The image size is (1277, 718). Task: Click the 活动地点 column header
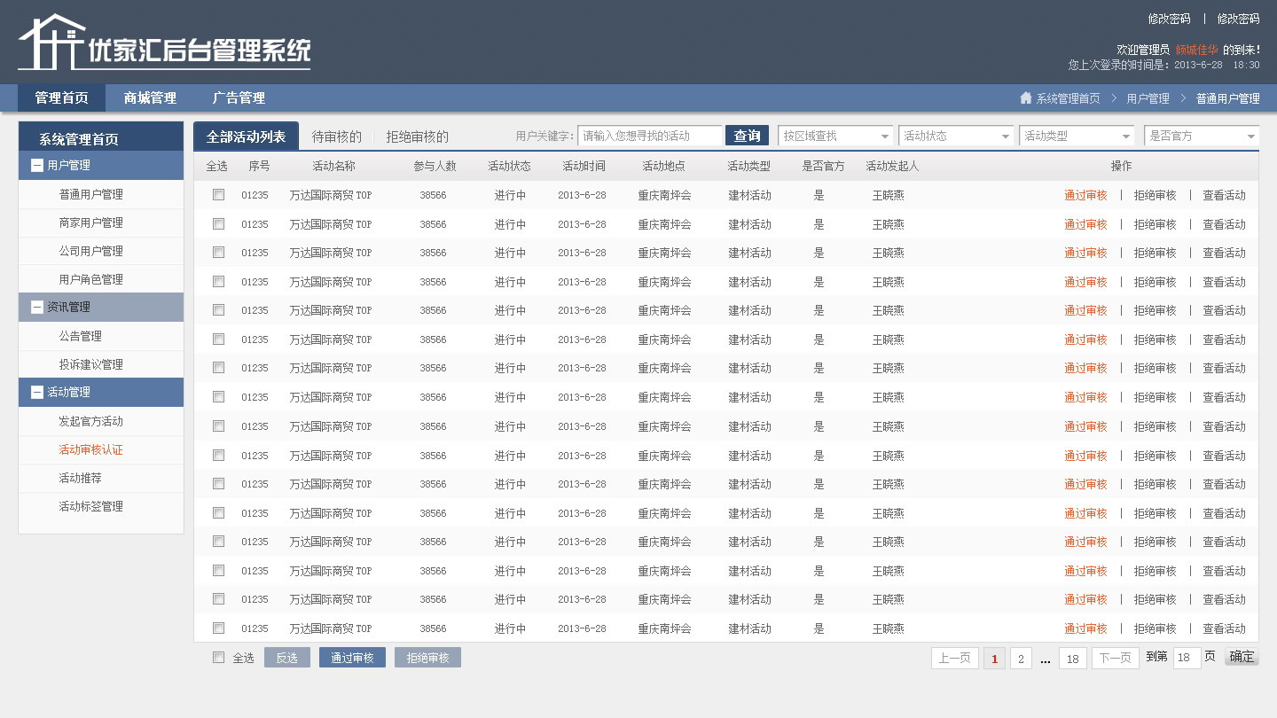[x=664, y=166]
